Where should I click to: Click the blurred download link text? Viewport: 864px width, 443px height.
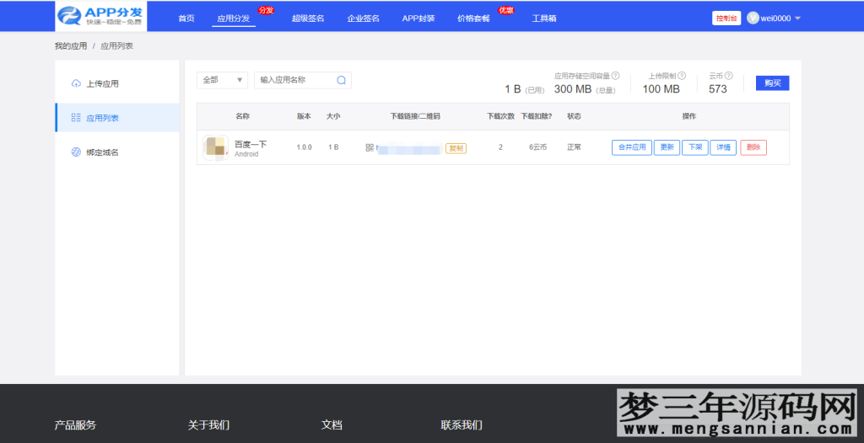(409, 148)
